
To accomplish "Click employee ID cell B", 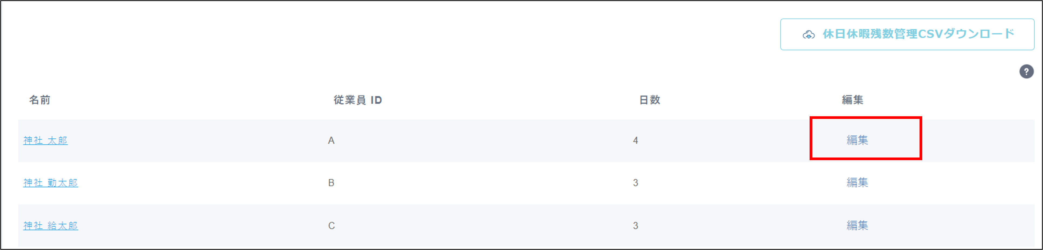I will tap(331, 183).
